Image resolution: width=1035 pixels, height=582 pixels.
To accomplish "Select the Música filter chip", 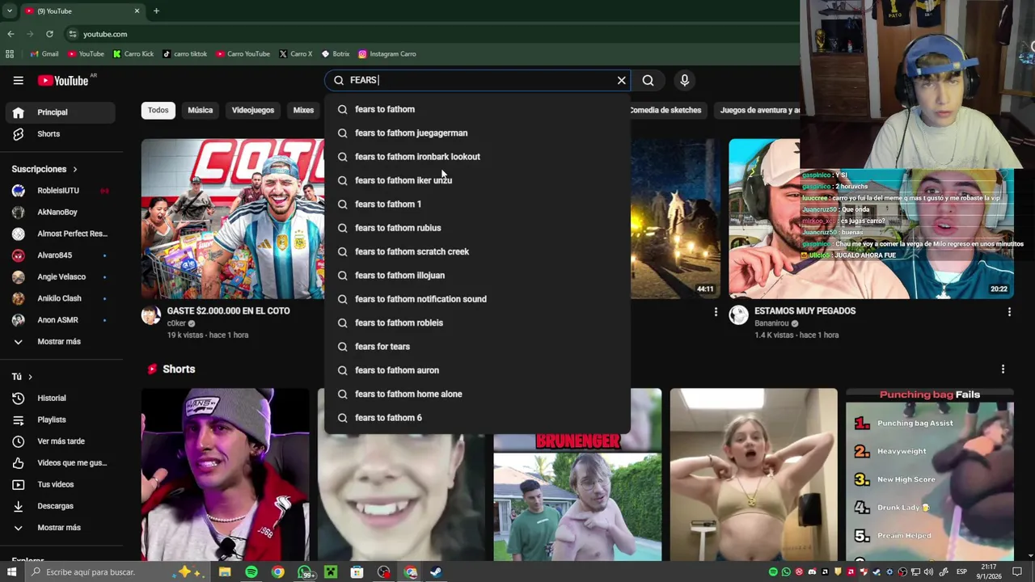I will (x=201, y=110).
